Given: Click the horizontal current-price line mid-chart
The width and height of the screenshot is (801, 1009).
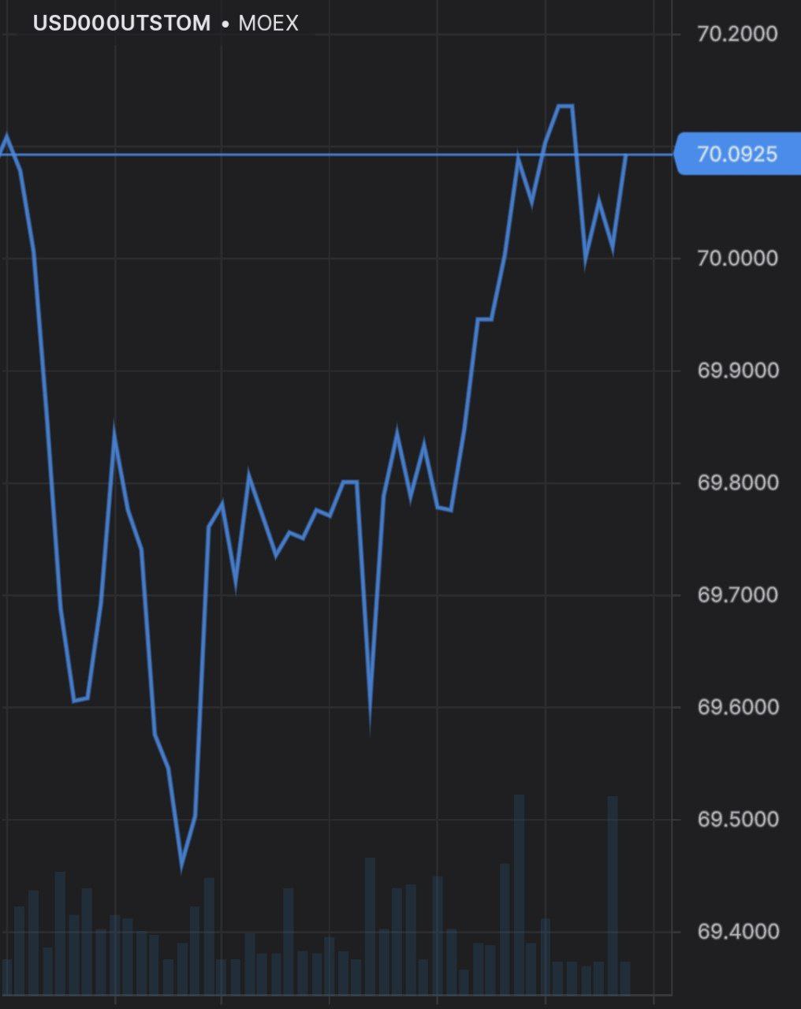Looking at the screenshot, I should click(315, 155).
